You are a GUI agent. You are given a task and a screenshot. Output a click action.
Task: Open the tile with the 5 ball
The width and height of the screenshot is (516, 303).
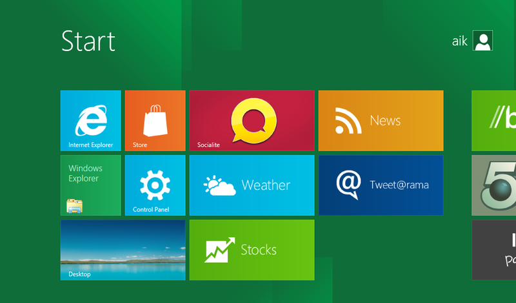pyautogui.click(x=493, y=185)
